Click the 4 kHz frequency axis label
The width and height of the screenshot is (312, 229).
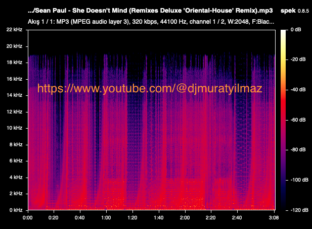(16, 178)
